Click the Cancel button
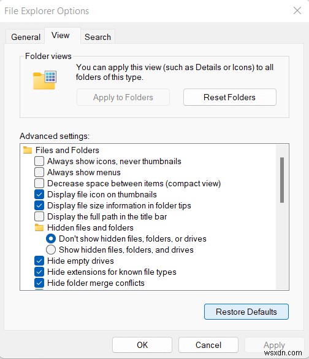Viewport: 309px width, 359px height. click(x=208, y=345)
